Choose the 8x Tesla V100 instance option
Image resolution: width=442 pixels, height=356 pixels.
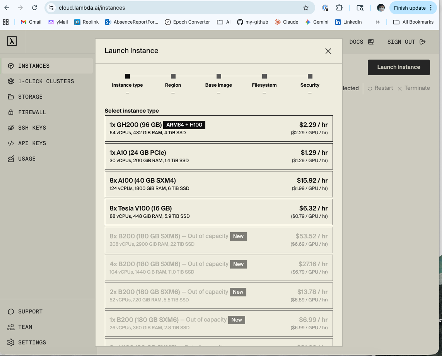[x=218, y=212]
